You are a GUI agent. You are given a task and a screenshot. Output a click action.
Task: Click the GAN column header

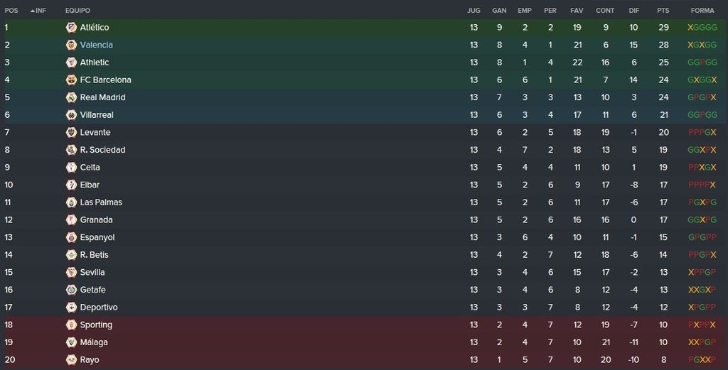coord(499,10)
